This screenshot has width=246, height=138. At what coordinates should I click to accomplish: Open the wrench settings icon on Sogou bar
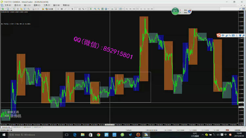(243, 35)
